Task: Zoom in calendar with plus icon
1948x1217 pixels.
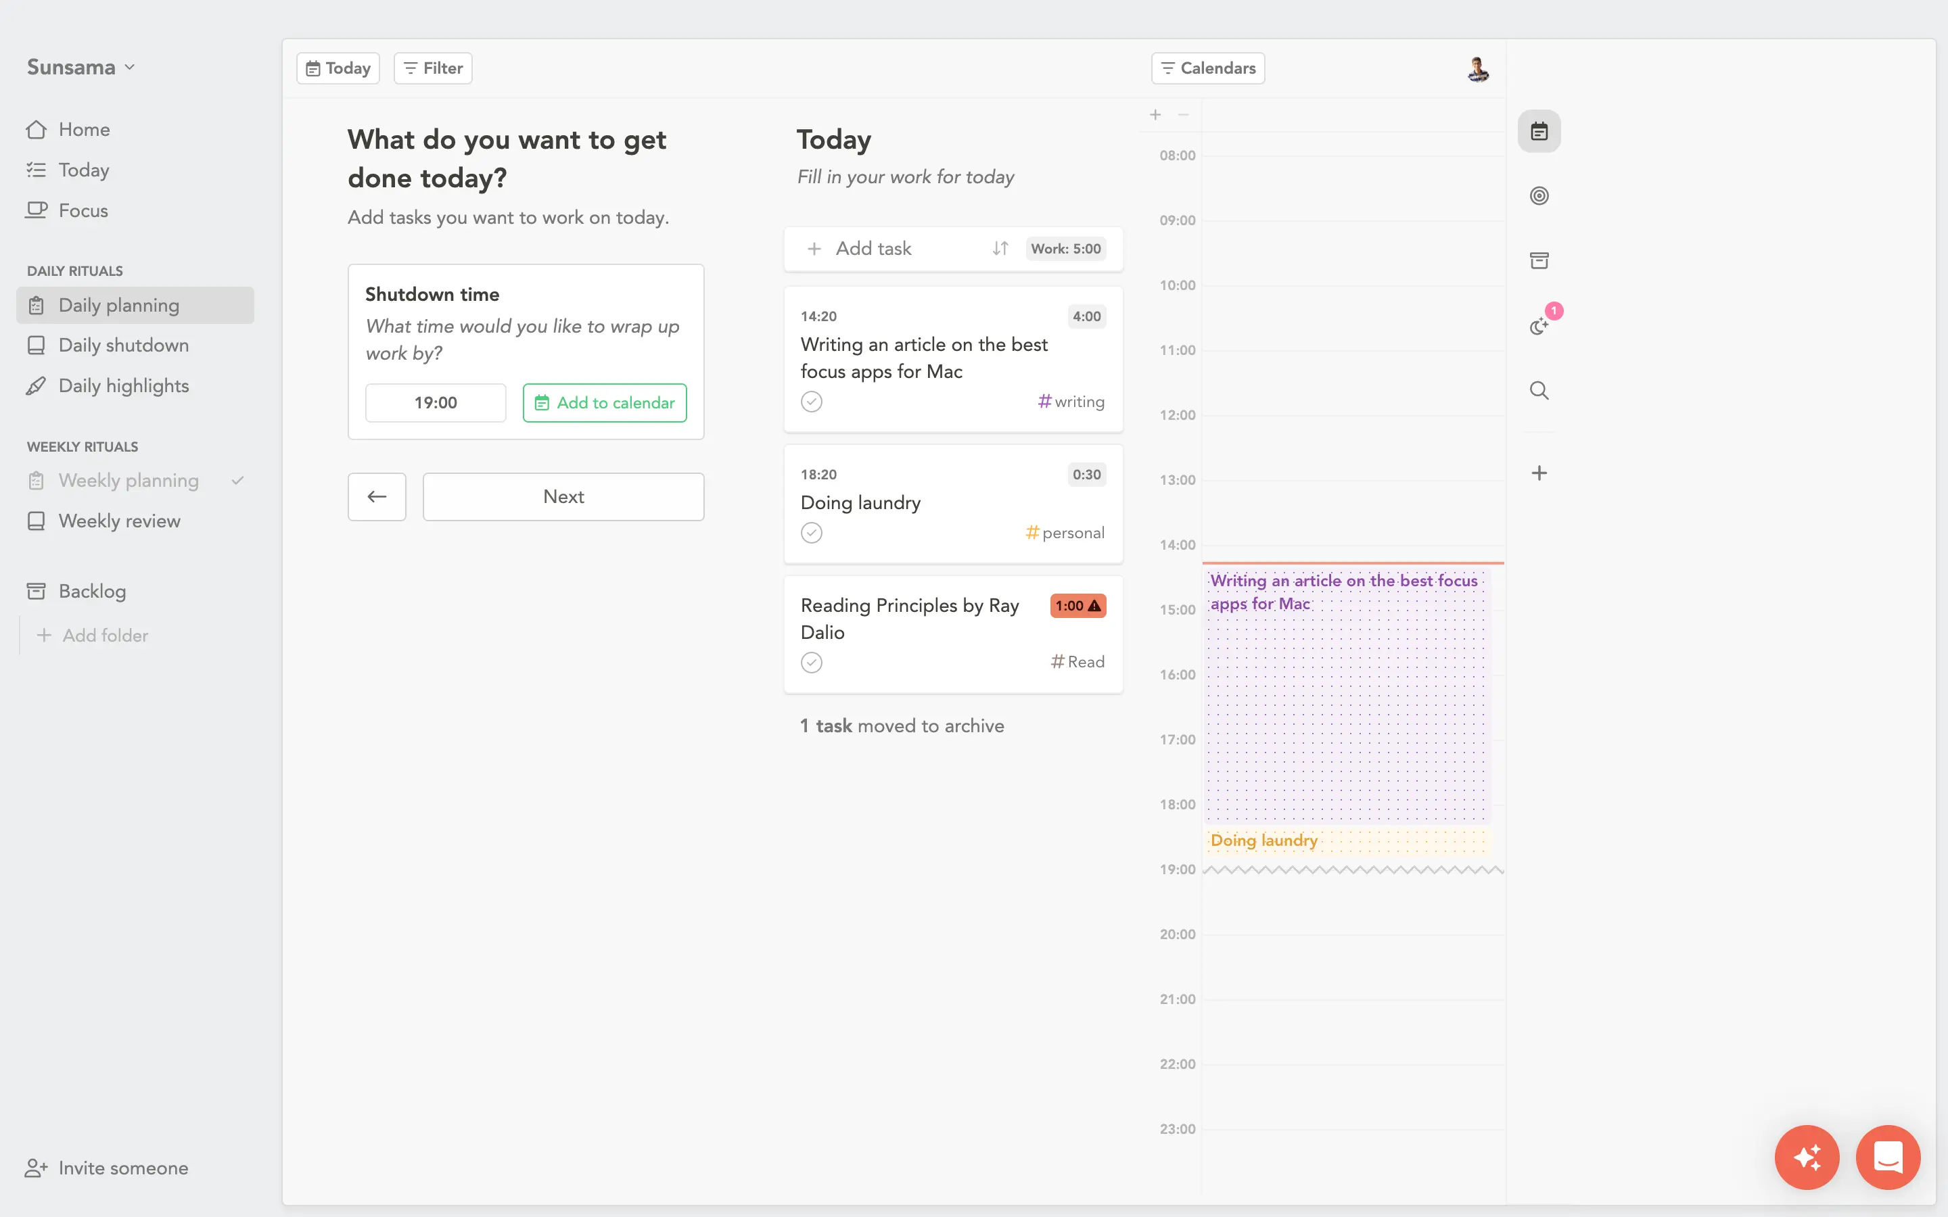Action: 1155,115
